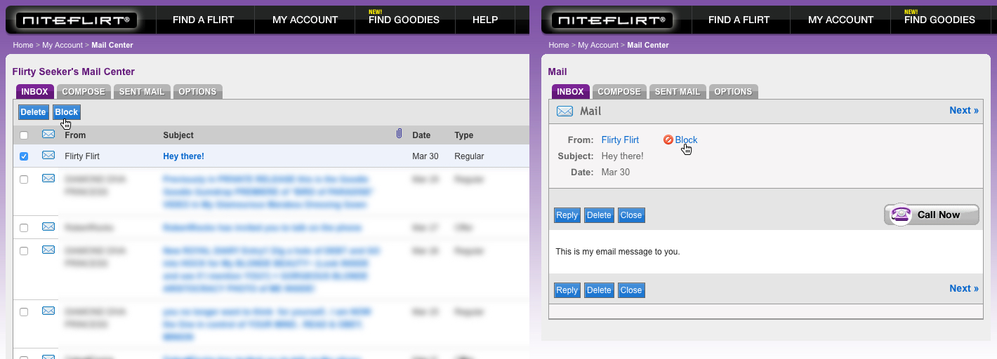Open Find a Flirt in left window
The width and height of the screenshot is (997, 359).
pos(204,20)
